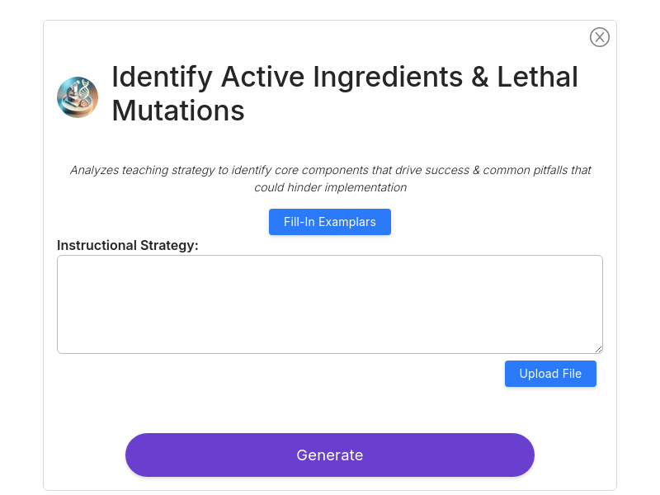Click the microscope and DNA tool logo
Viewport: 660px width, 495px height.
tap(78, 97)
